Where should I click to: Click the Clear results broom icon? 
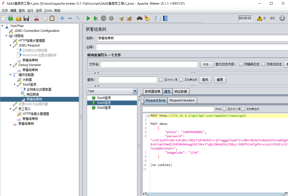pos(121,18)
